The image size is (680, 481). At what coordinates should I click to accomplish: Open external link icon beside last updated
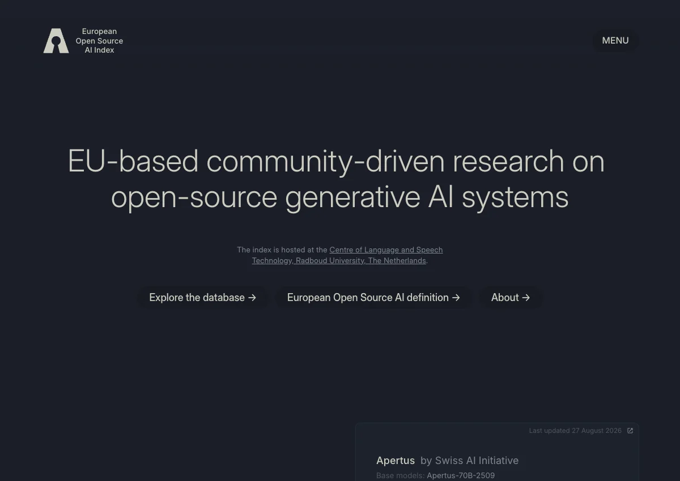click(x=630, y=431)
